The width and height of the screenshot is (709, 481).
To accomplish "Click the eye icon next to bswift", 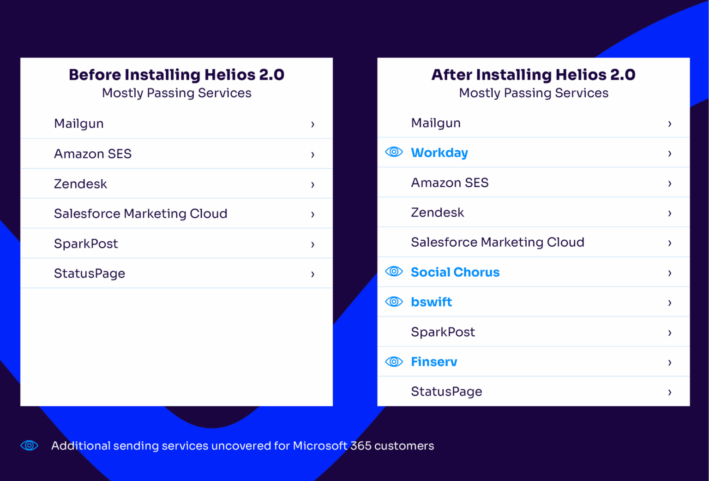I will (394, 302).
